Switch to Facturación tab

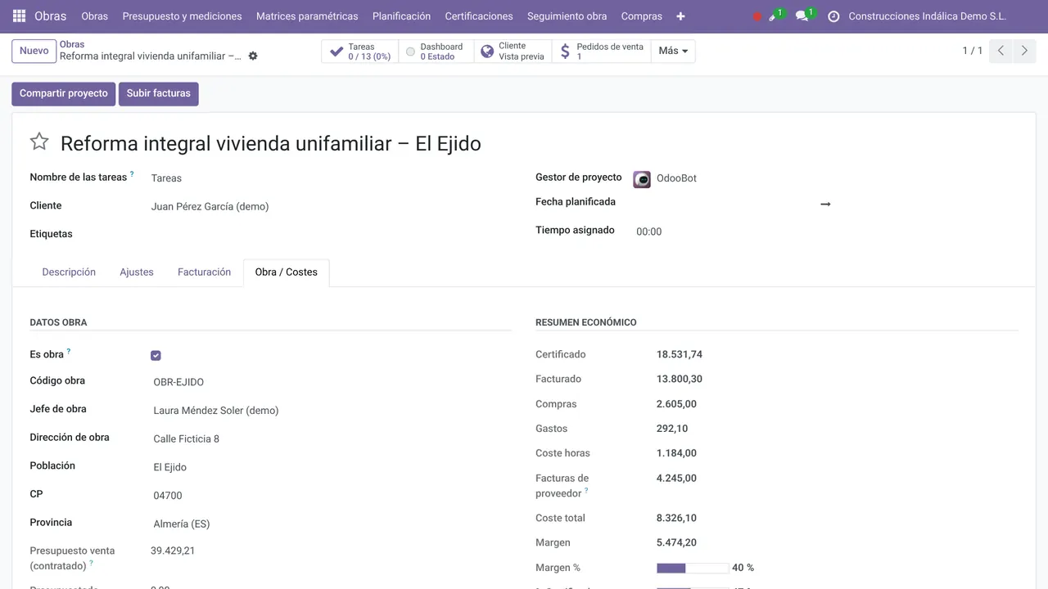point(204,272)
